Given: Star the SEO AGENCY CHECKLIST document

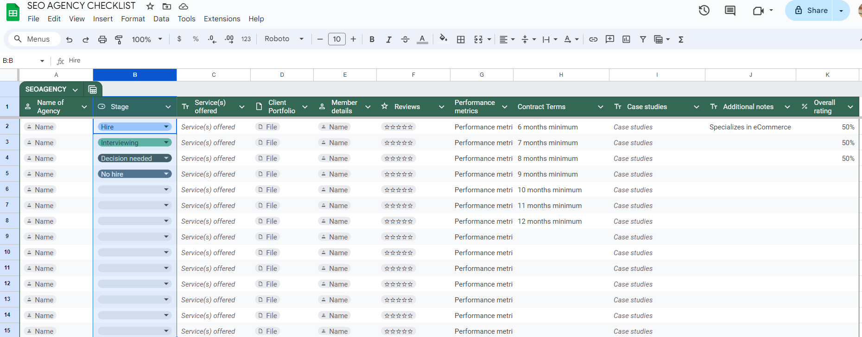Looking at the screenshot, I should tap(150, 6).
